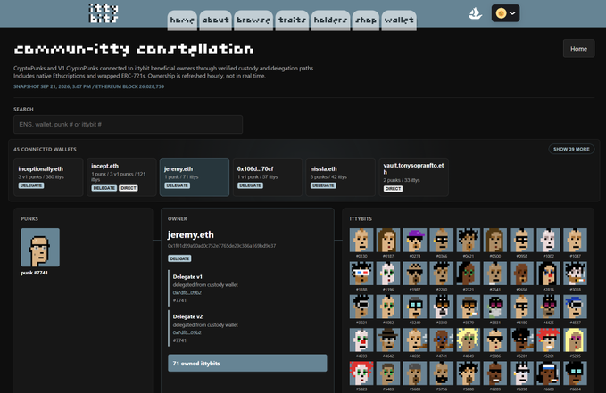Click the 71 owned ittybits bar
This screenshot has width=606, height=393.
(247, 364)
